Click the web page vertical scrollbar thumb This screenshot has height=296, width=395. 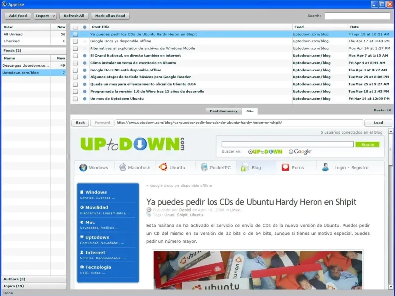pyautogui.click(x=391, y=149)
